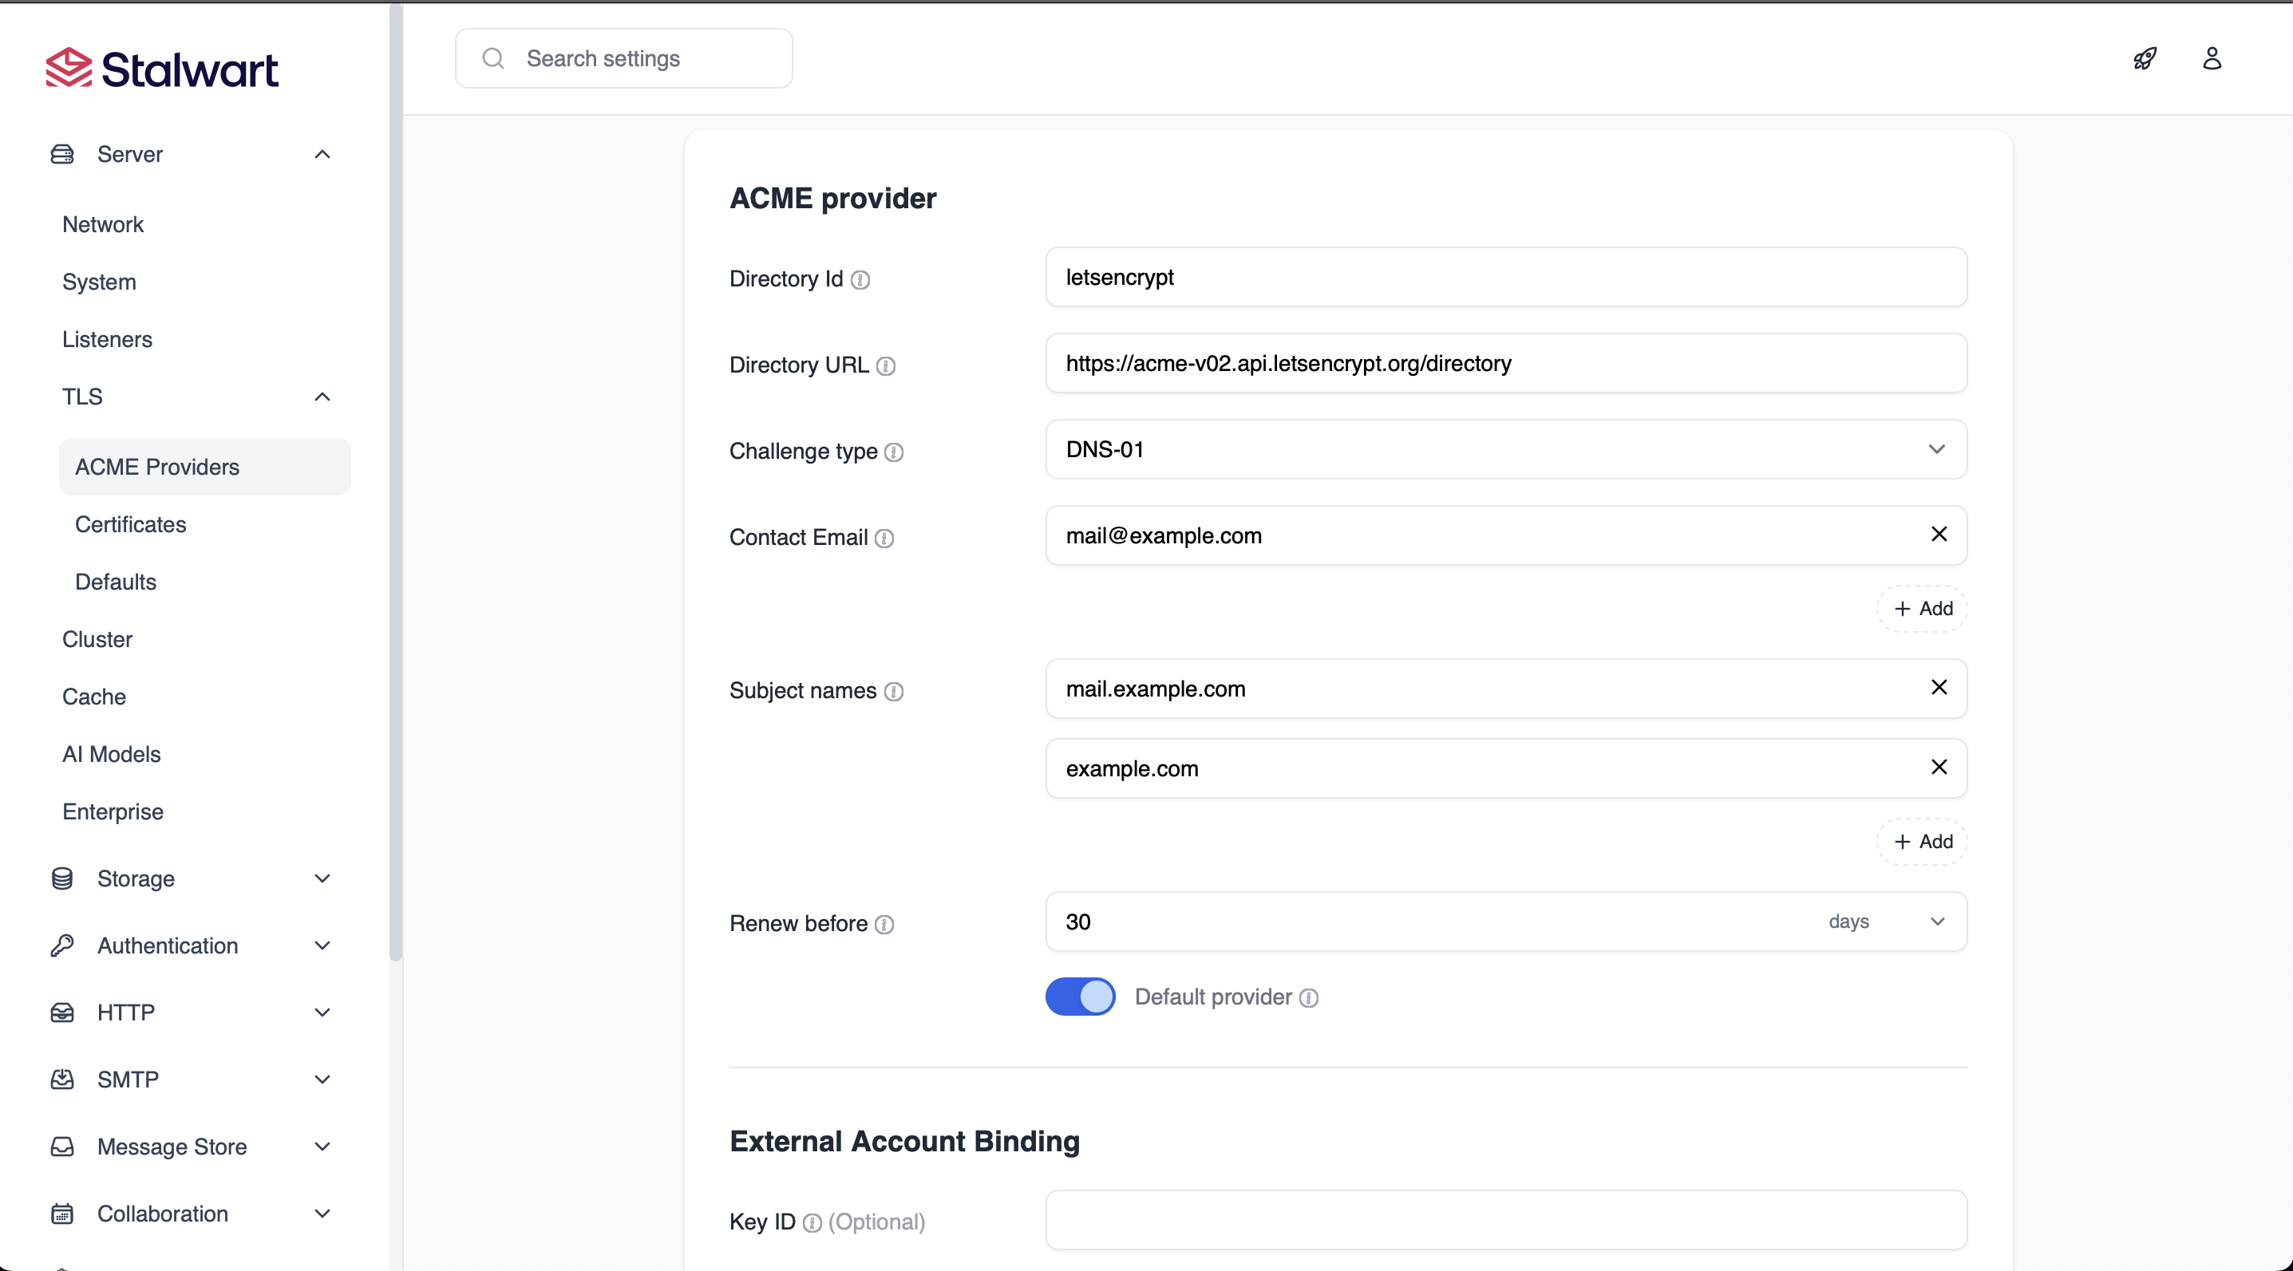Screen dimensions: 2293x1271
Task: Focus the Search settings field
Action: click(623, 59)
